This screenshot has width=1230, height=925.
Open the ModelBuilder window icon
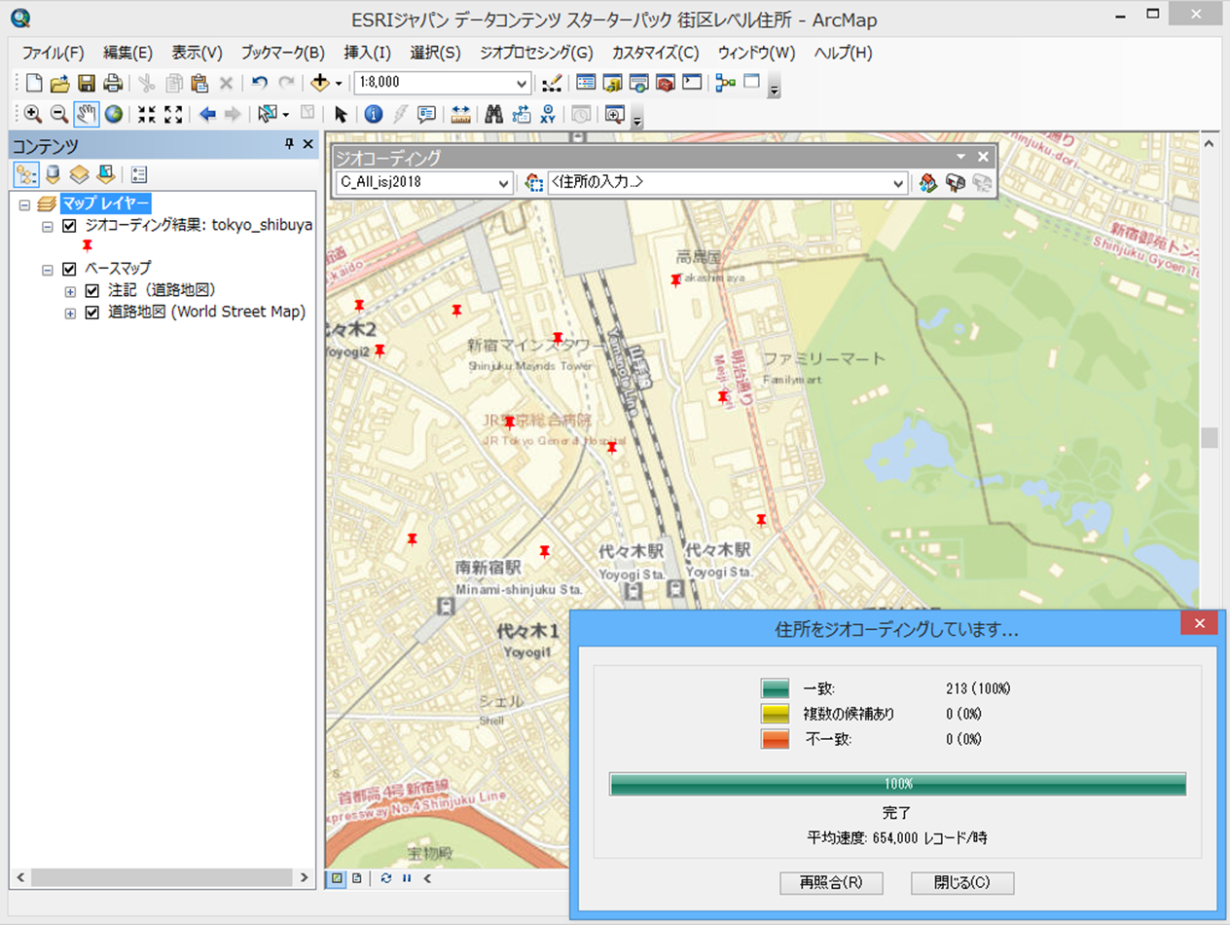(x=725, y=83)
